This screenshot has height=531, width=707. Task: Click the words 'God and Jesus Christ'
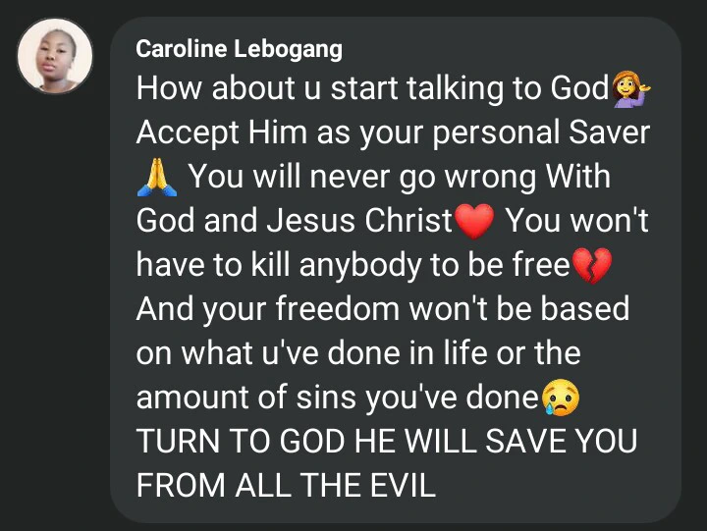(x=294, y=221)
